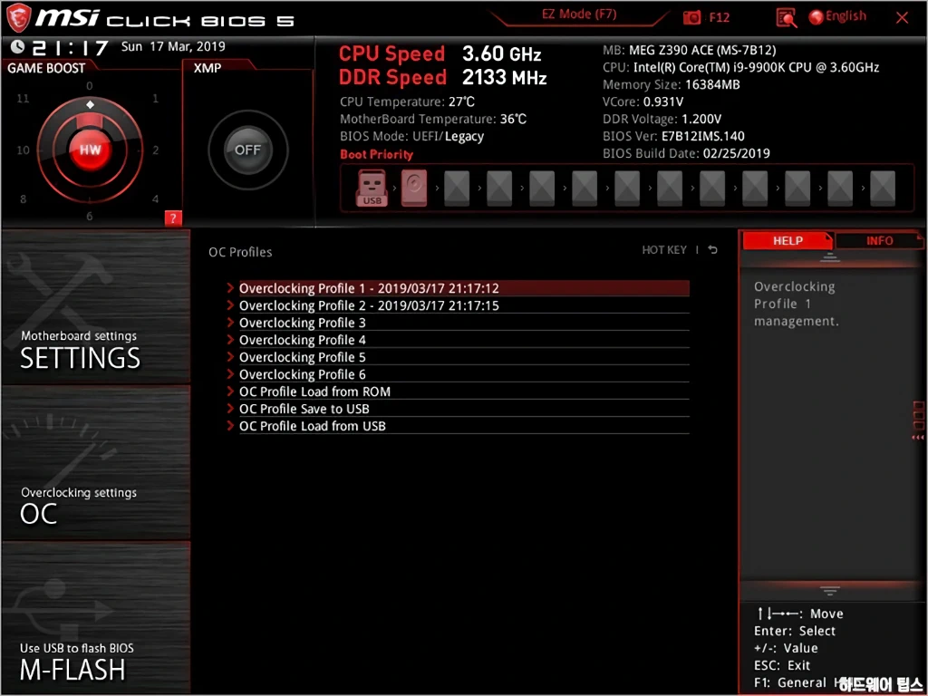Viewport: 928px width, 696px height.
Task: Open Overclocking Profile 2 entry
Action: pos(464,305)
